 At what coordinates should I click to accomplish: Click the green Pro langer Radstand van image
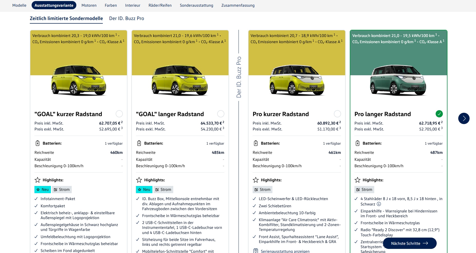tap(399, 80)
